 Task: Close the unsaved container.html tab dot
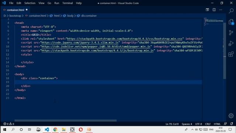(27, 10)
